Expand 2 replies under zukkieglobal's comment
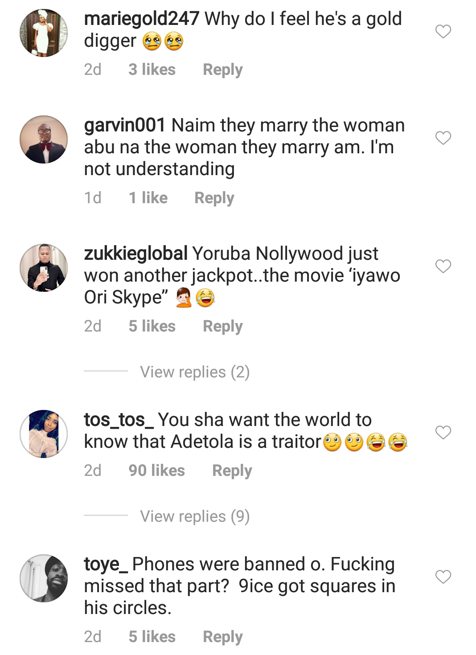 tap(195, 372)
